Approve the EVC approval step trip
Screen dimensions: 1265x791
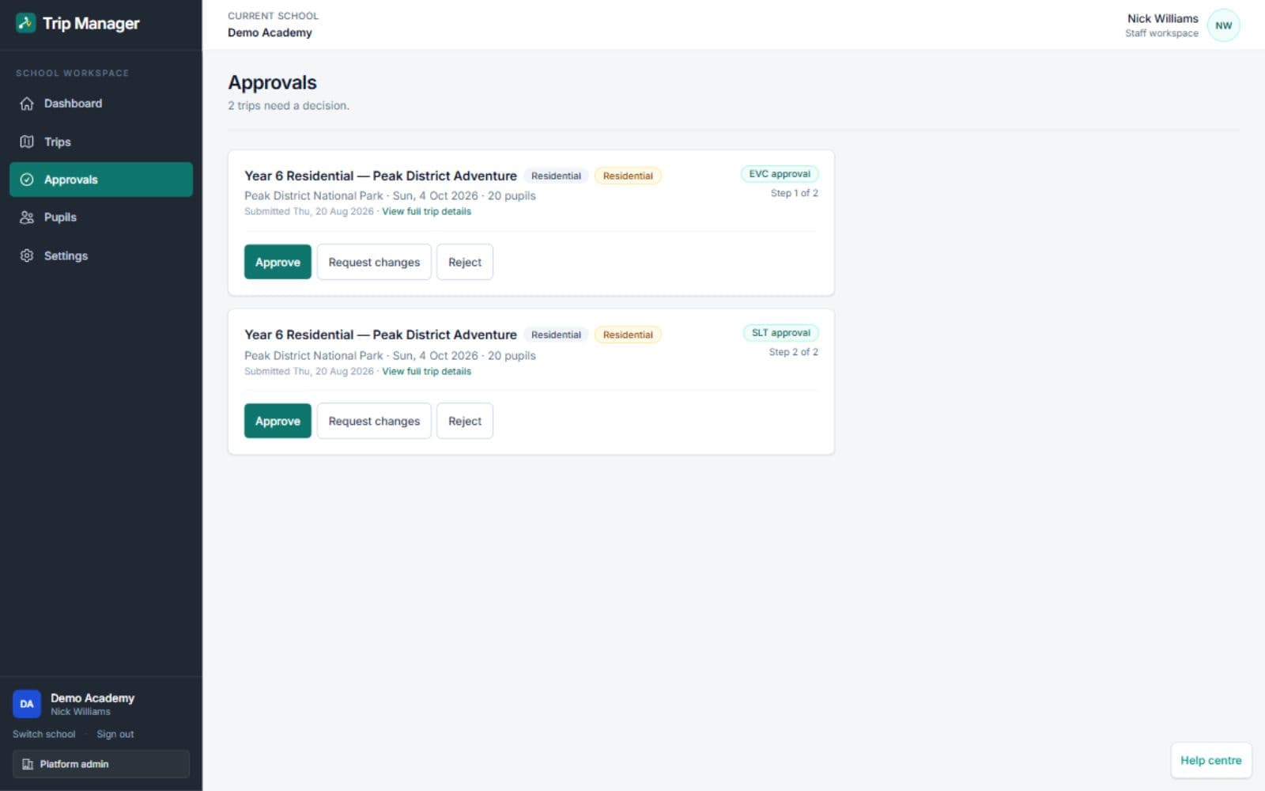click(278, 262)
